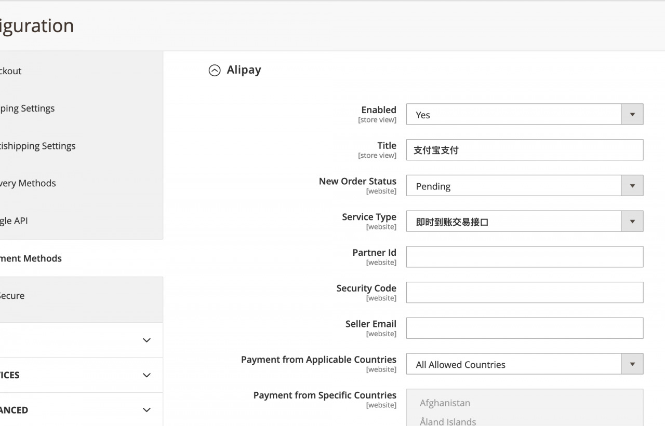The height and width of the screenshot is (426, 665).
Task: Open Delivery Methods in sidebar
Action: coord(28,183)
